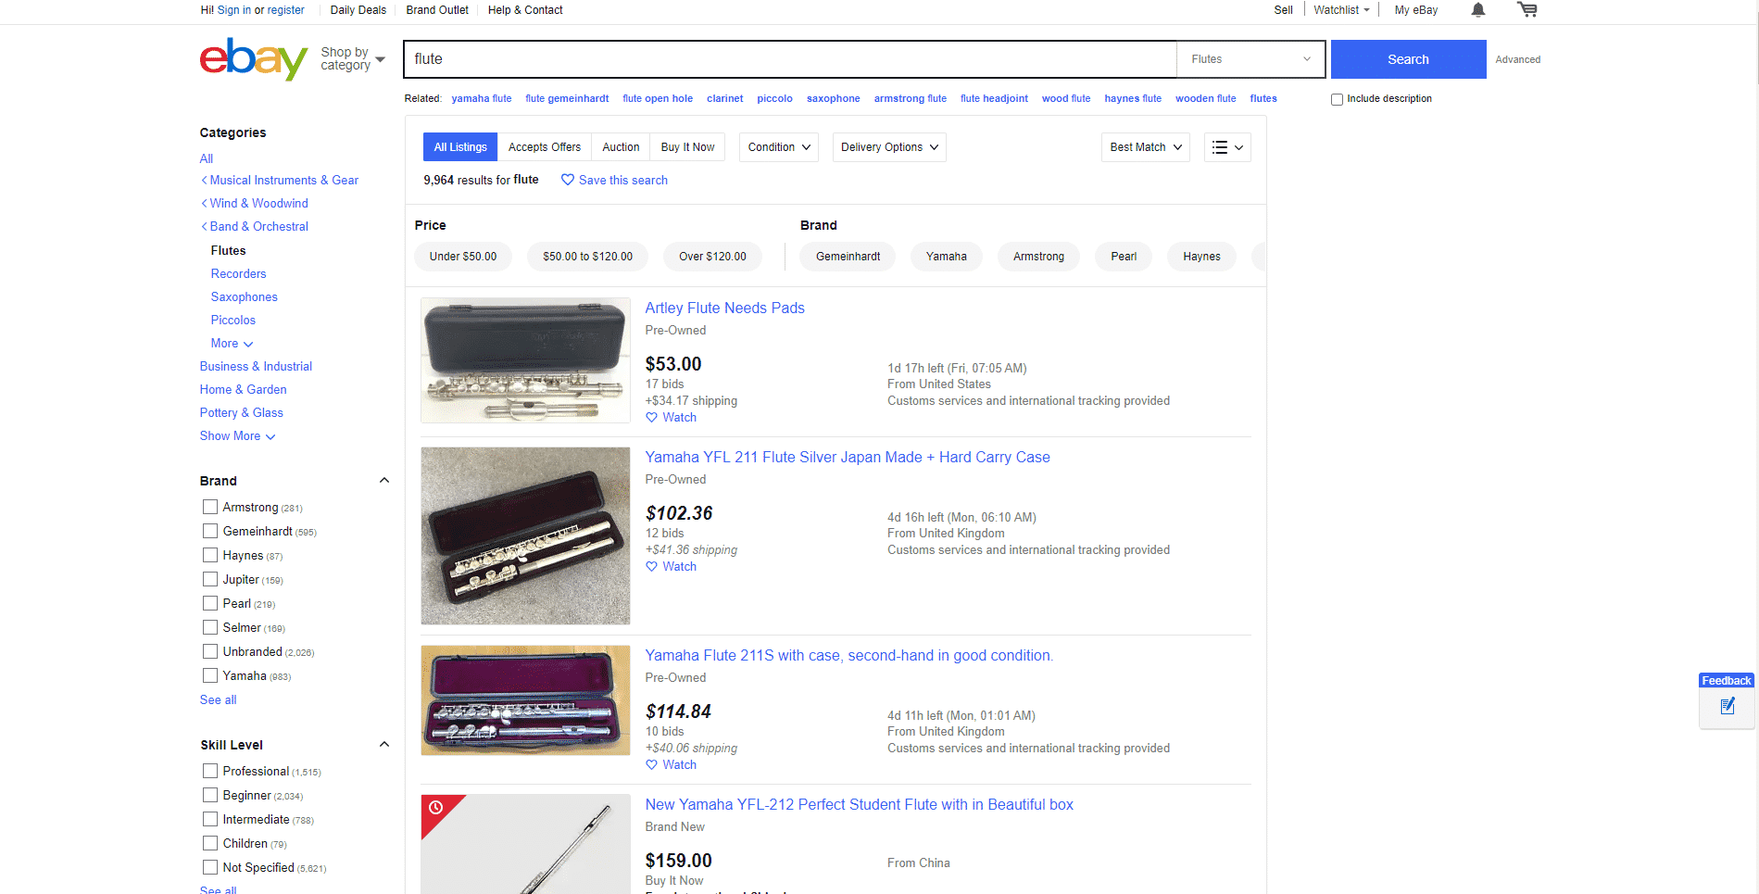Open New Yamaha YFL-212 Student Flute listing

pos(860,805)
